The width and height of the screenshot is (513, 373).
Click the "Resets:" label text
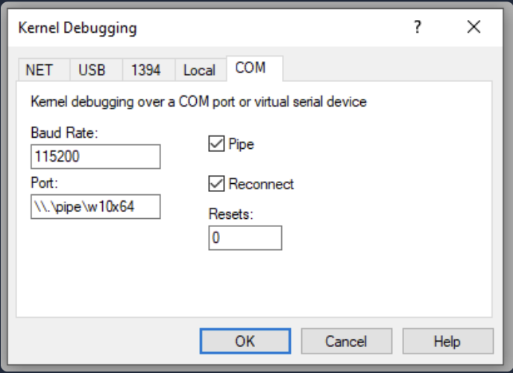(230, 214)
